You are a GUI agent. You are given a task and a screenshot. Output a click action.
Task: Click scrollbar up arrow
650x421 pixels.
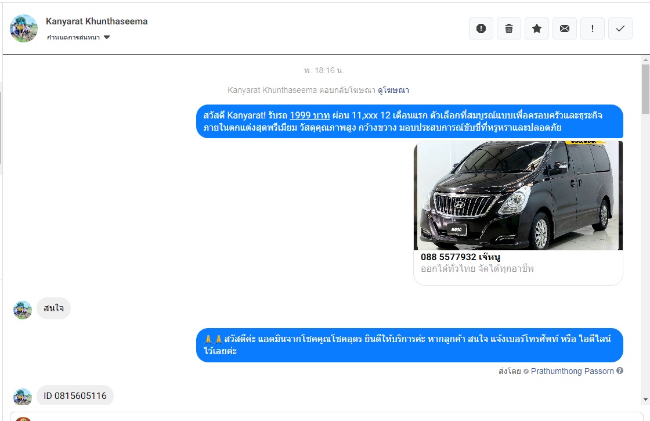645,60
